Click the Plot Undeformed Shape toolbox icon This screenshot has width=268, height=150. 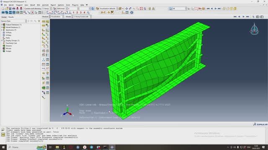44,30
